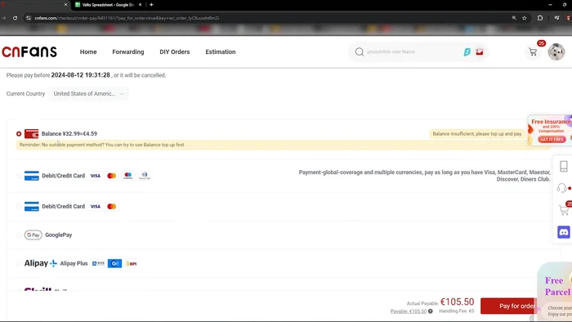Open the Discord sidebar icon
This screenshot has height=322, width=572.
(x=564, y=232)
